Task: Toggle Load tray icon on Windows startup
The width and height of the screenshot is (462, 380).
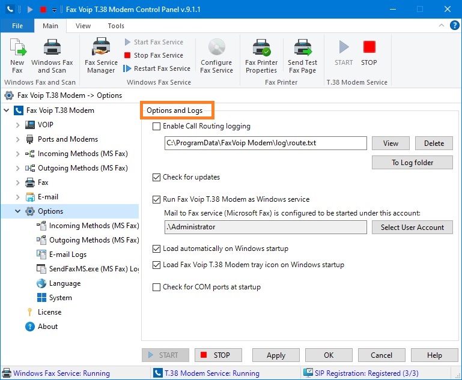Action: tap(156, 265)
